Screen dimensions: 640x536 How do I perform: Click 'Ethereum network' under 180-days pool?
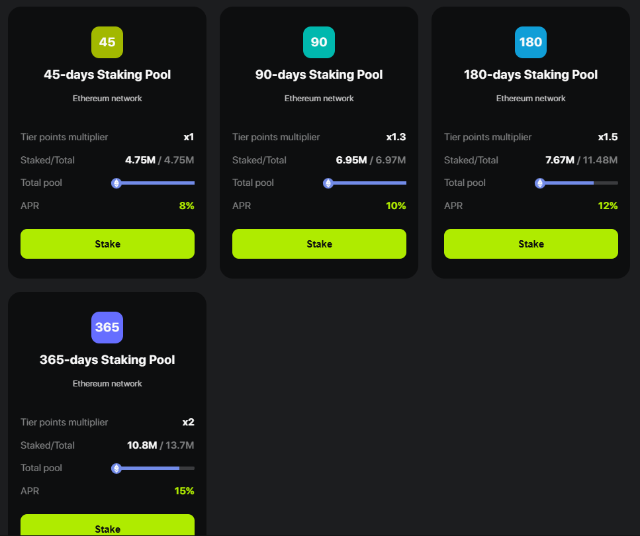coord(531,99)
